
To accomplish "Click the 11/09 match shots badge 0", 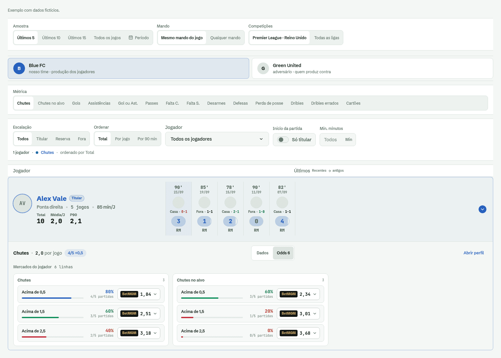I will click(x=256, y=221).
